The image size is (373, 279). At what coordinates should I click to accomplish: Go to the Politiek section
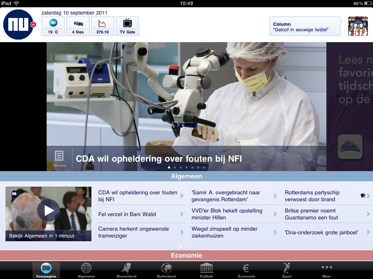(207, 271)
